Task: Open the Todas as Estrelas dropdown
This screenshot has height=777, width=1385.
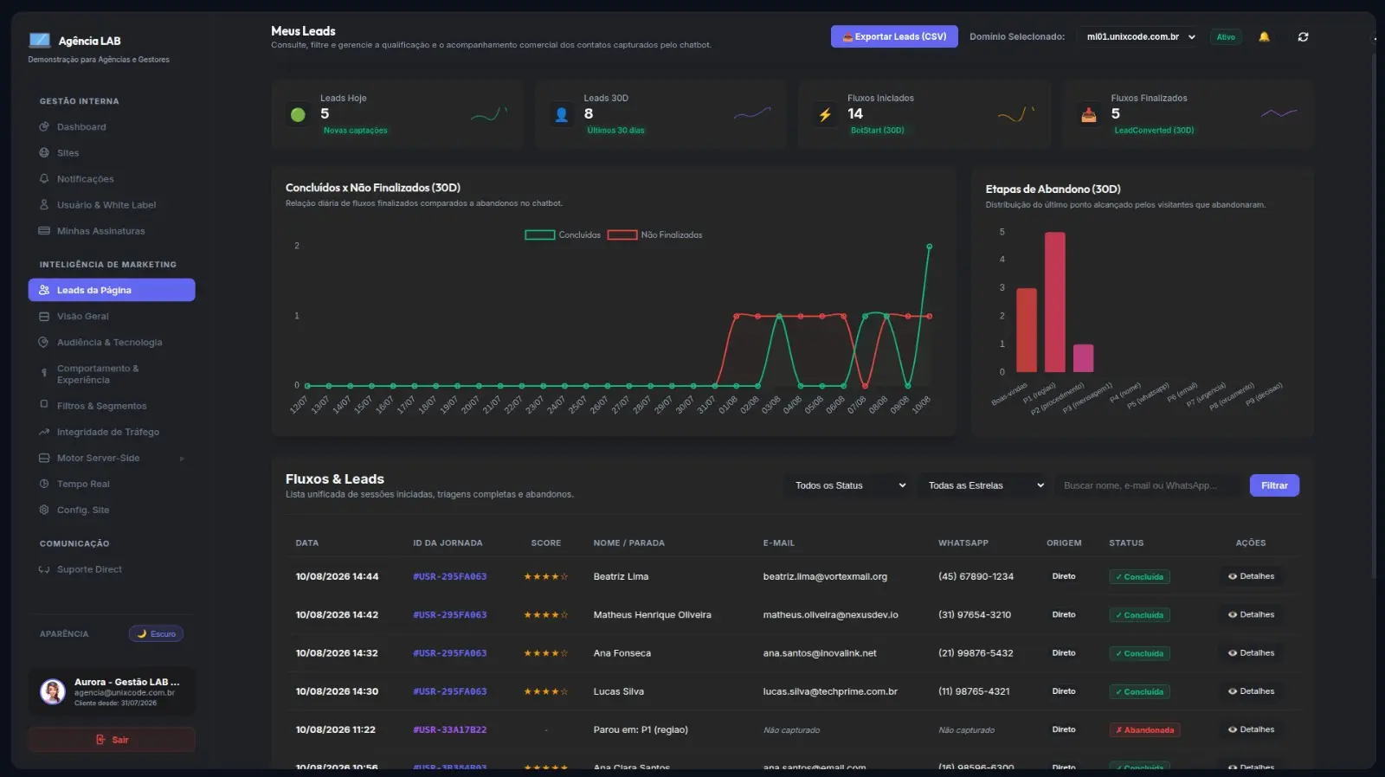Action: pos(985,485)
